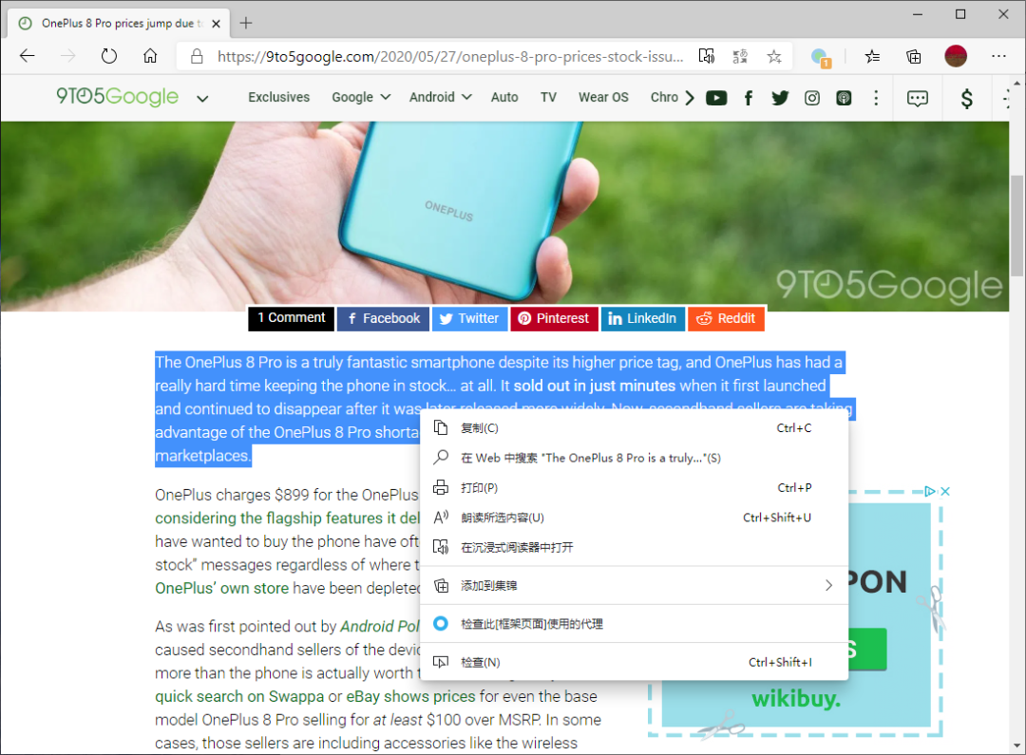1026x755 pixels.
Task: Open the comments speech bubble icon
Action: click(x=918, y=98)
